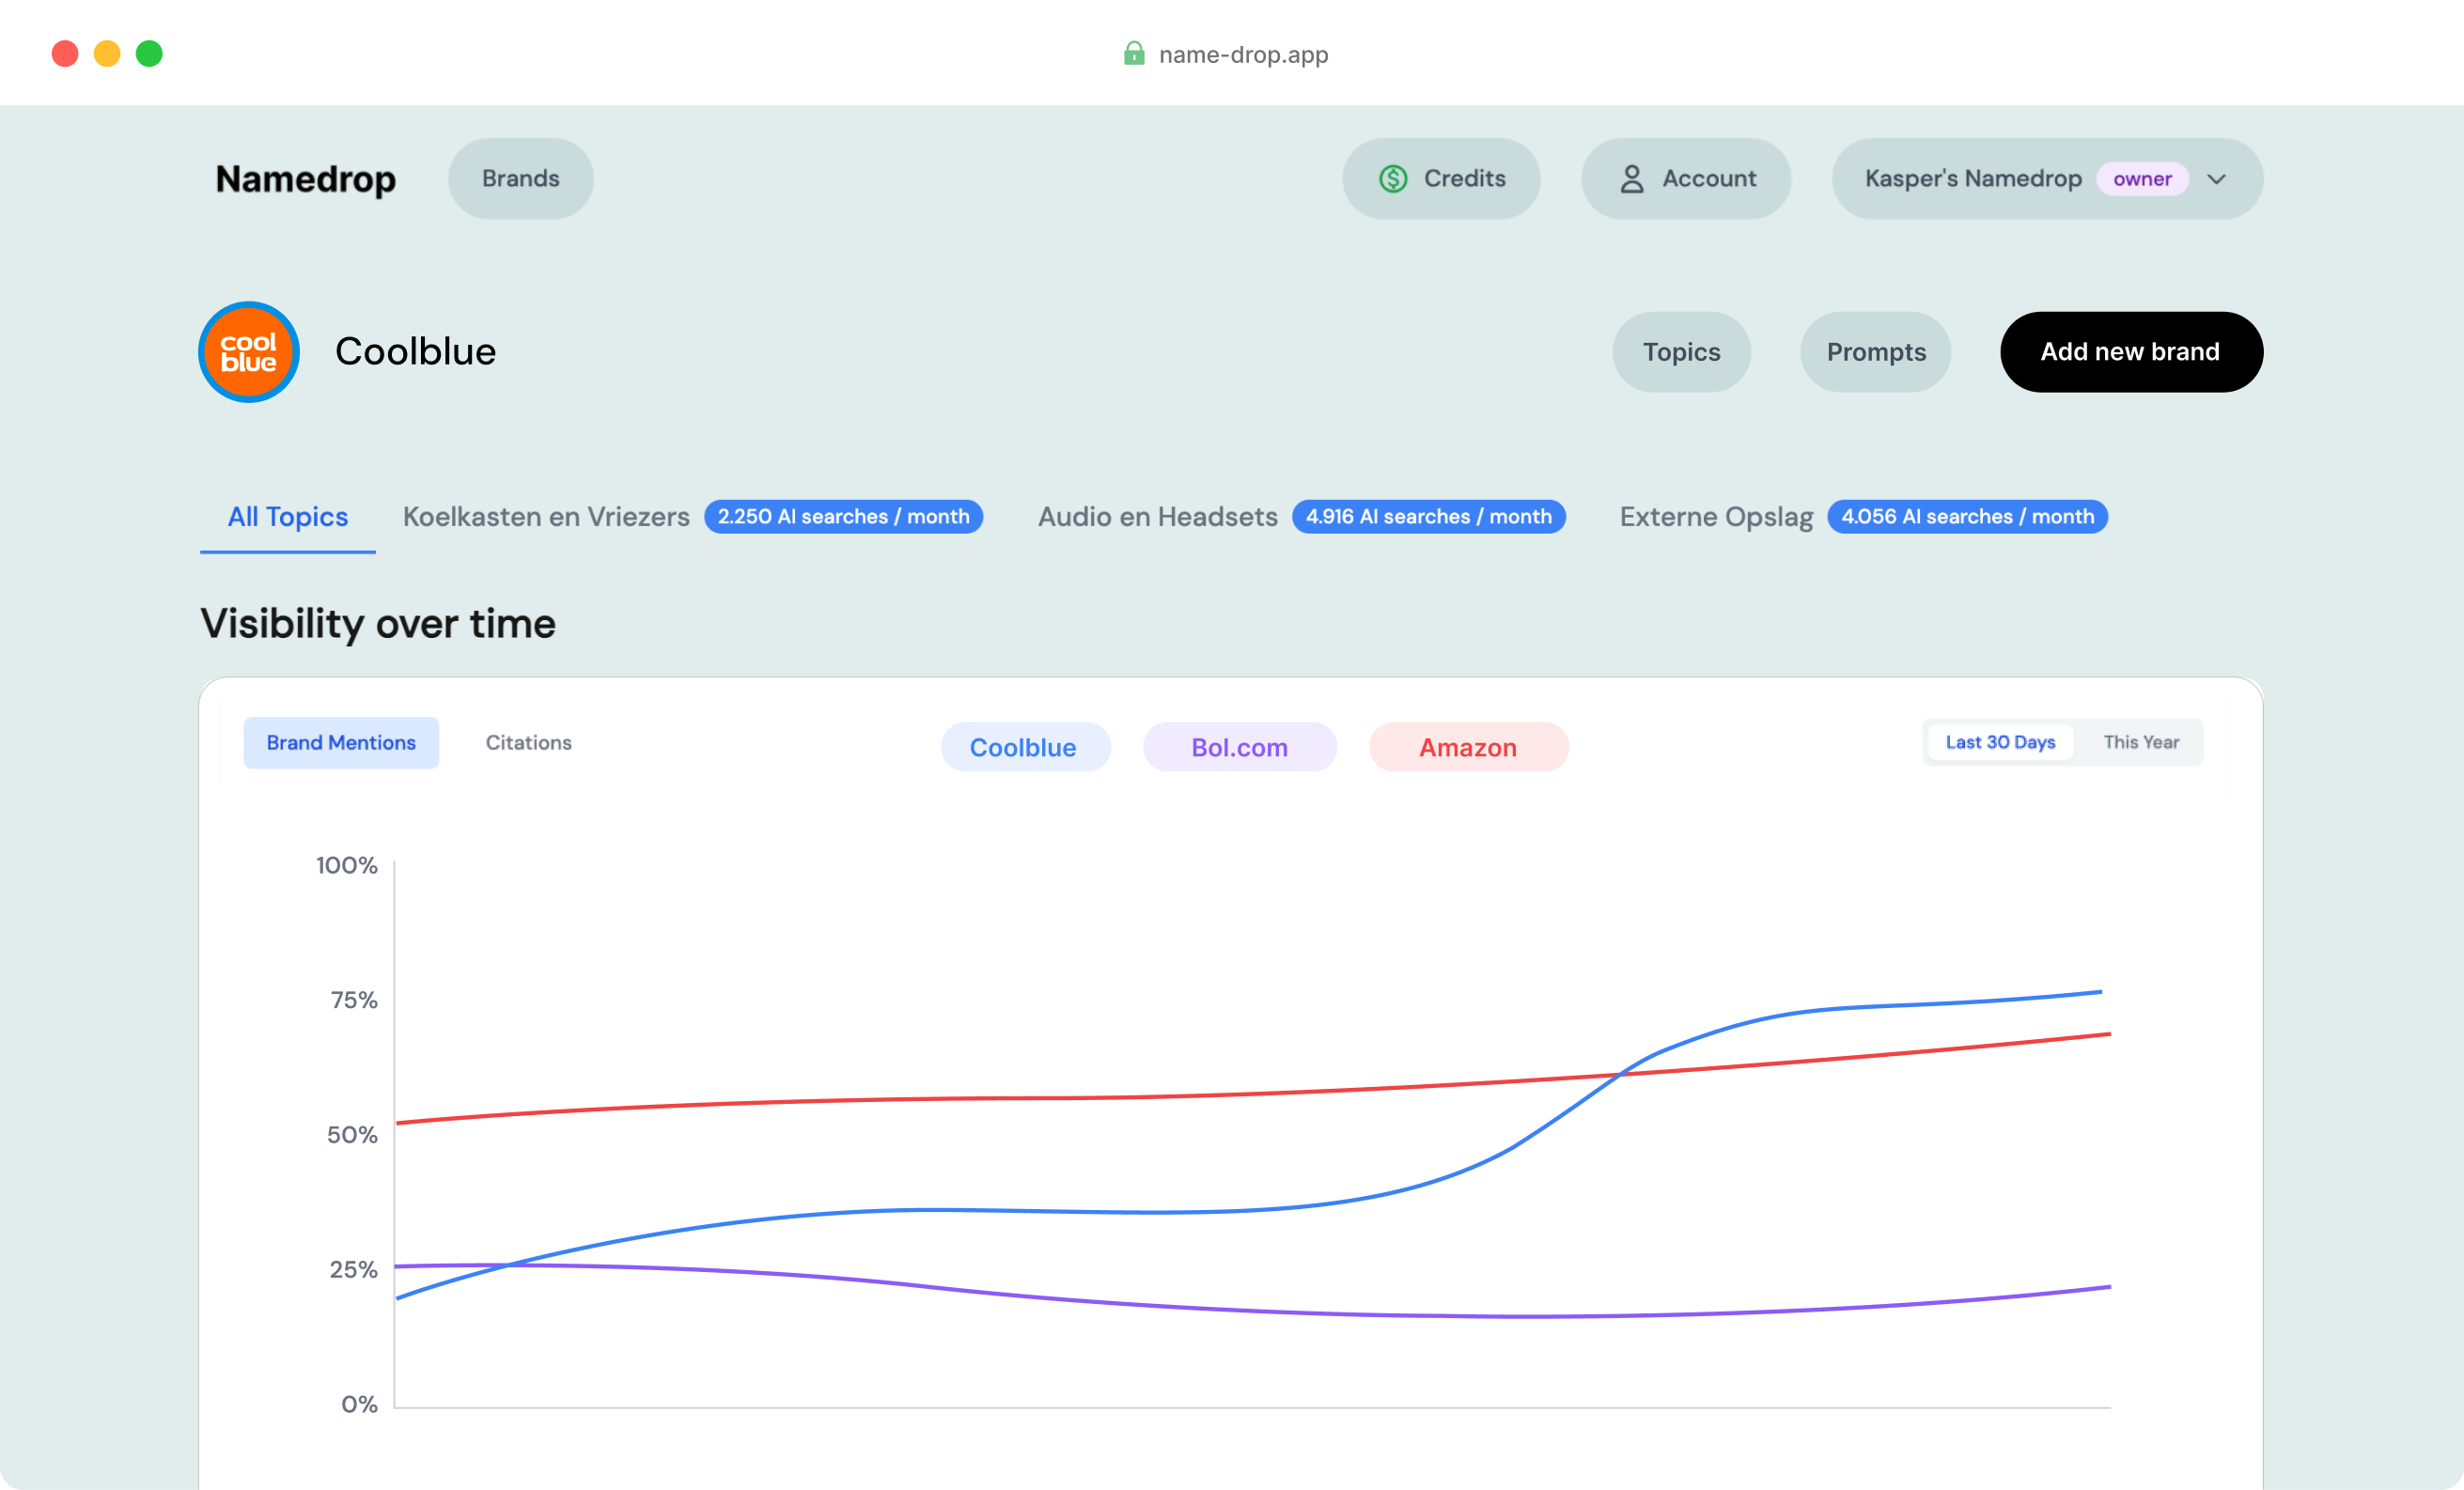Select Last 30 Days range

tap(2000, 742)
